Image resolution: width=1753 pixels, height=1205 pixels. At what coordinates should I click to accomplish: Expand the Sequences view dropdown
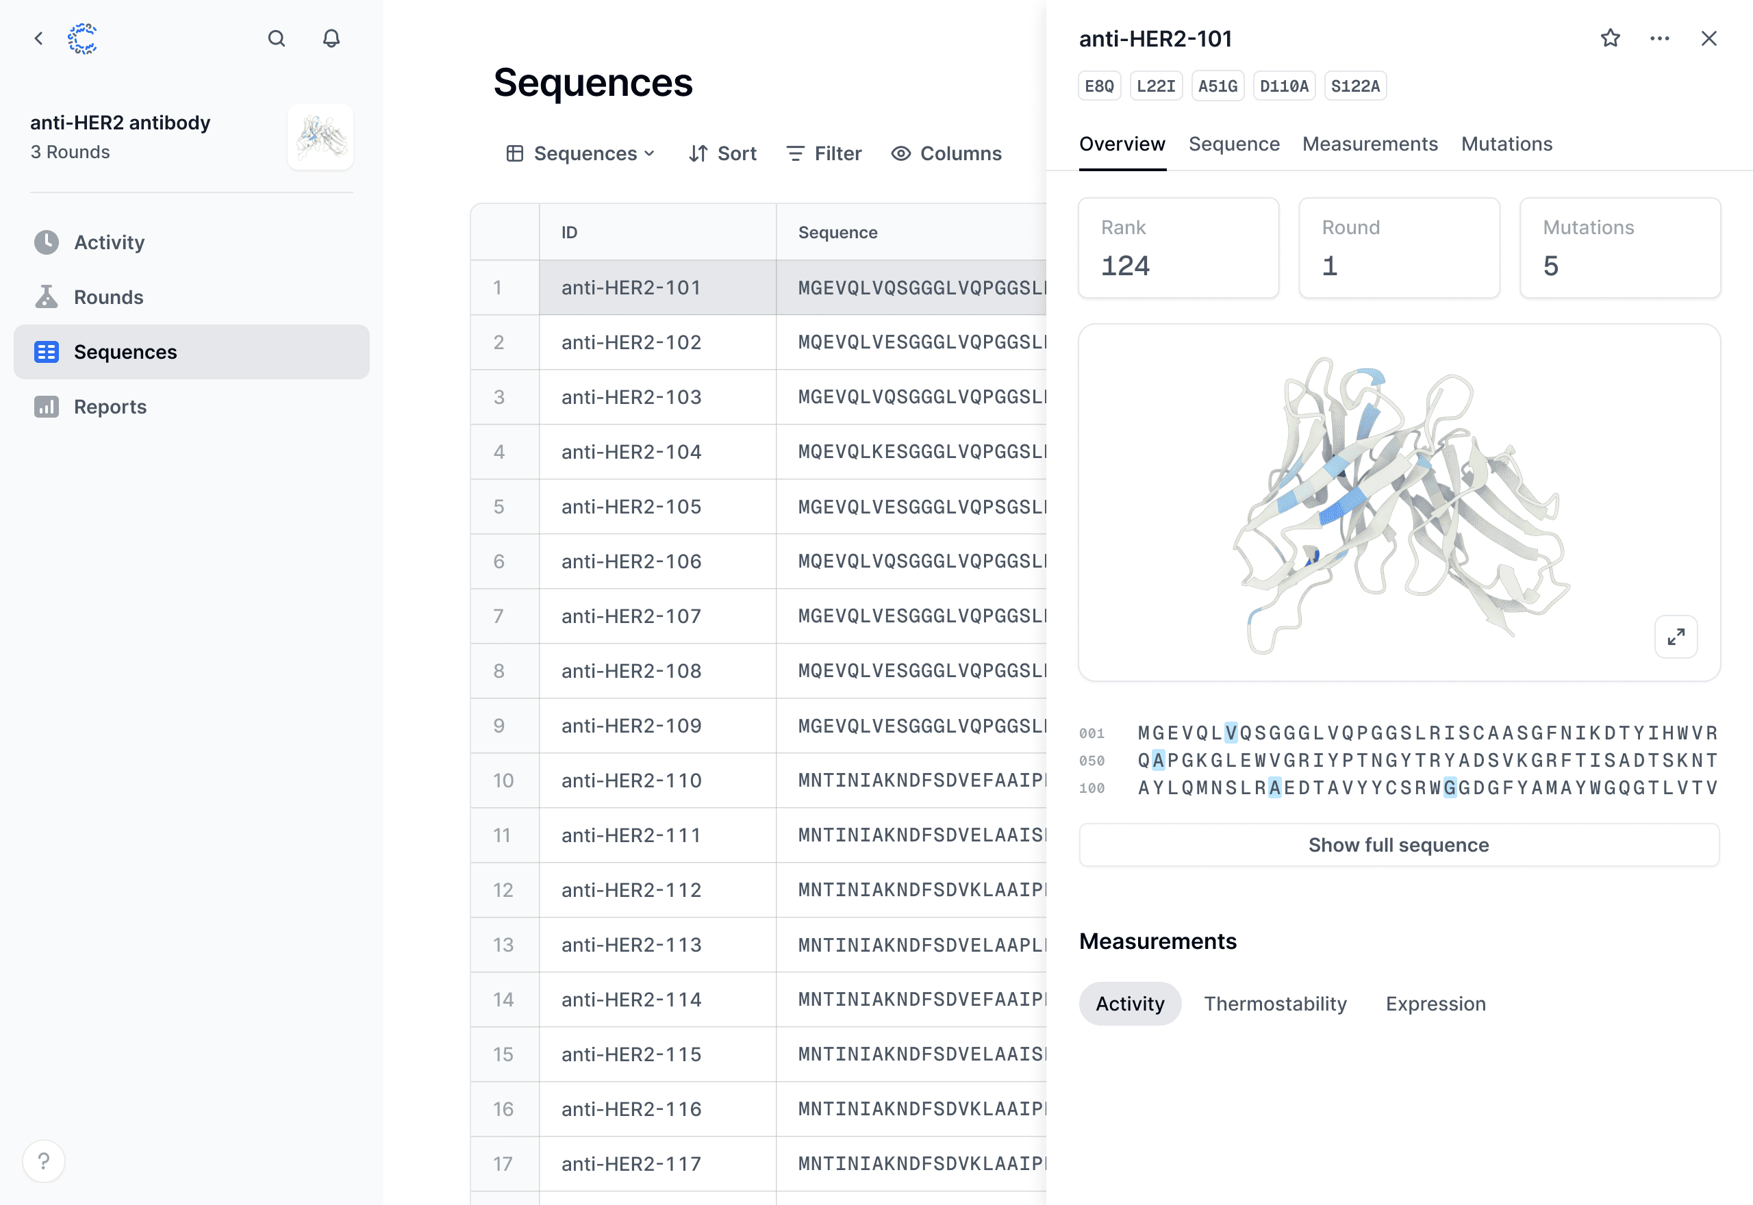pyautogui.click(x=580, y=154)
